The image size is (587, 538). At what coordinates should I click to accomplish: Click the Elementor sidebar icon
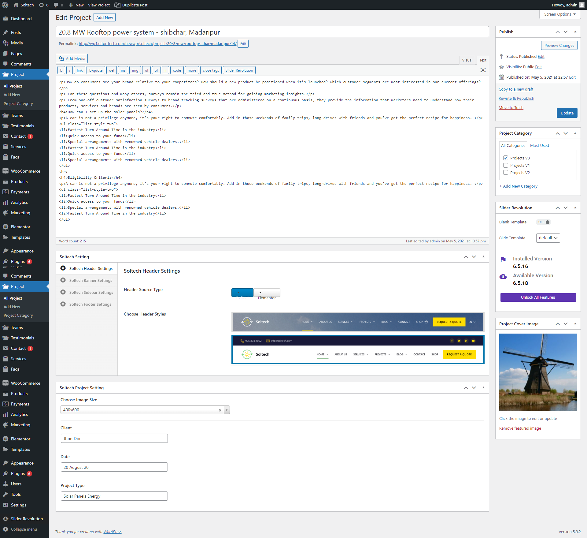(x=6, y=227)
